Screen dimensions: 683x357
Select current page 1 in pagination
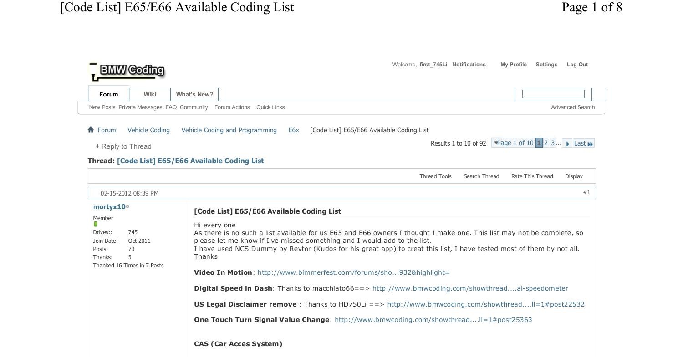[x=539, y=143]
